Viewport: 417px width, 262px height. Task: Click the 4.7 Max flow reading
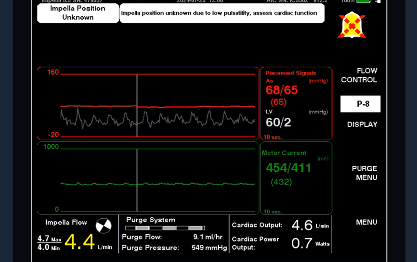[x=49, y=239]
